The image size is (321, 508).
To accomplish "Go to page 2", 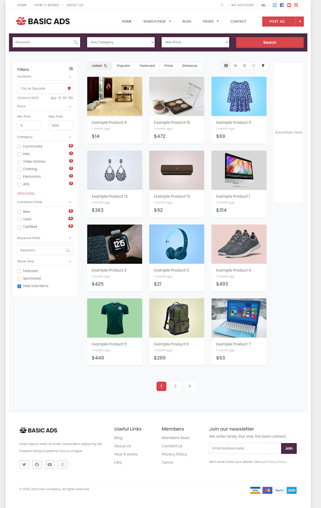I will click(176, 386).
